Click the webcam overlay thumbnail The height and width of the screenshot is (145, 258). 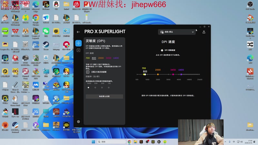(x=201, y=132)
